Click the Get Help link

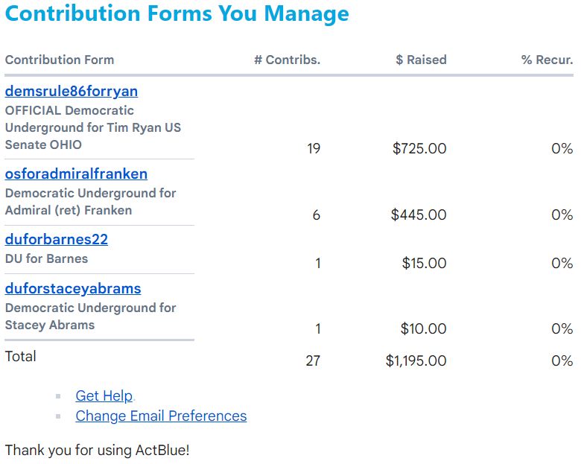click(104, 396)
